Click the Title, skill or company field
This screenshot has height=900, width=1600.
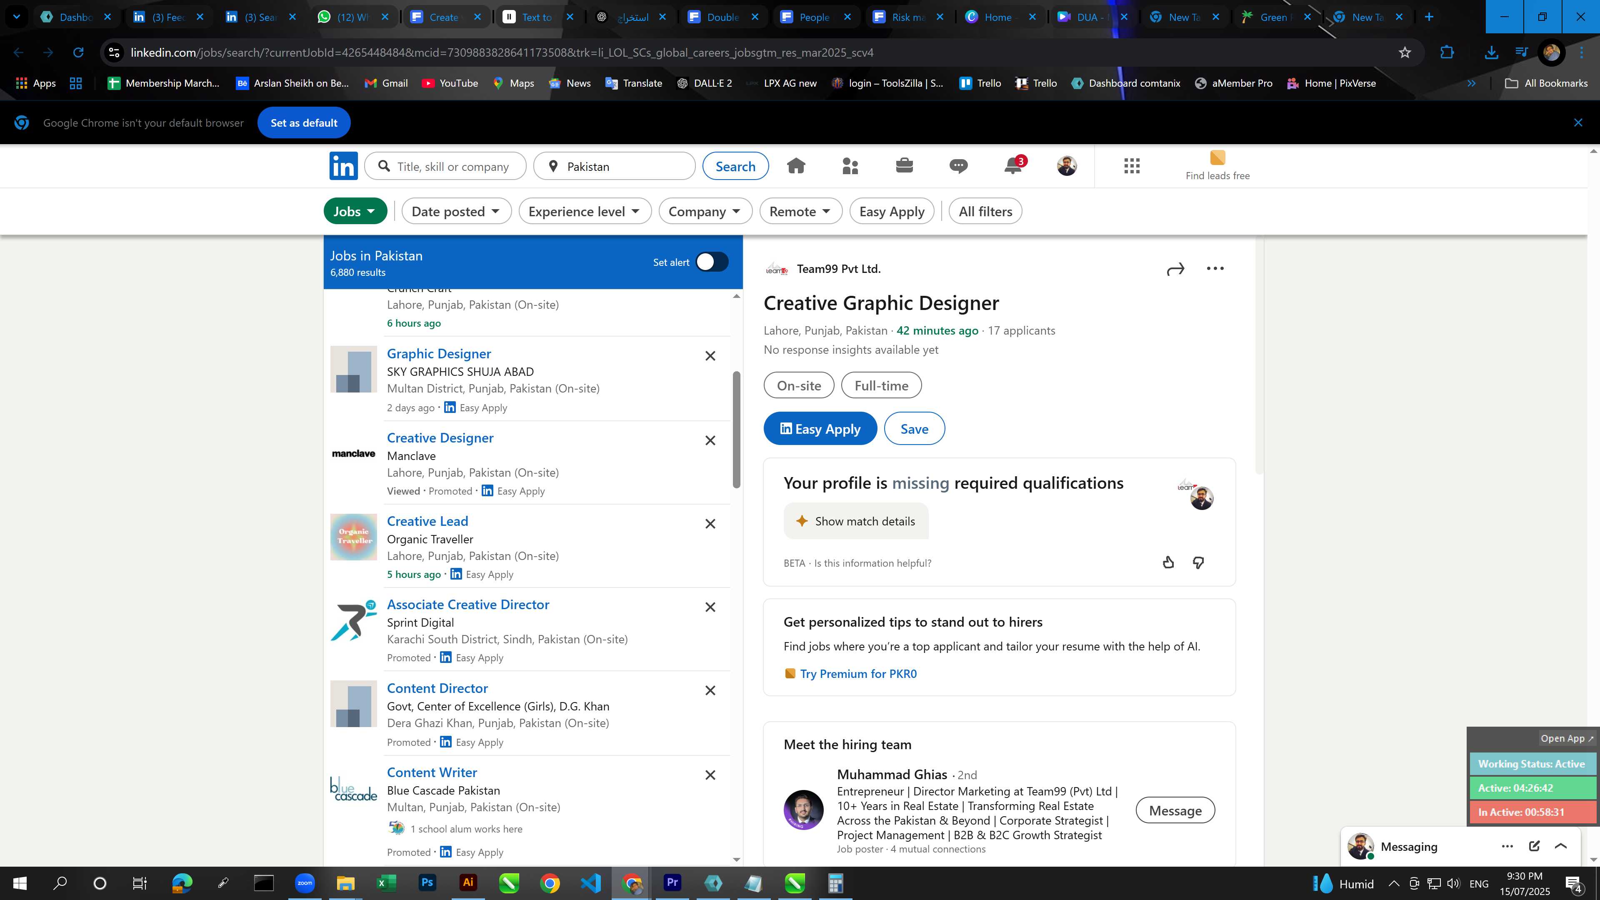[x=445, y=167]
